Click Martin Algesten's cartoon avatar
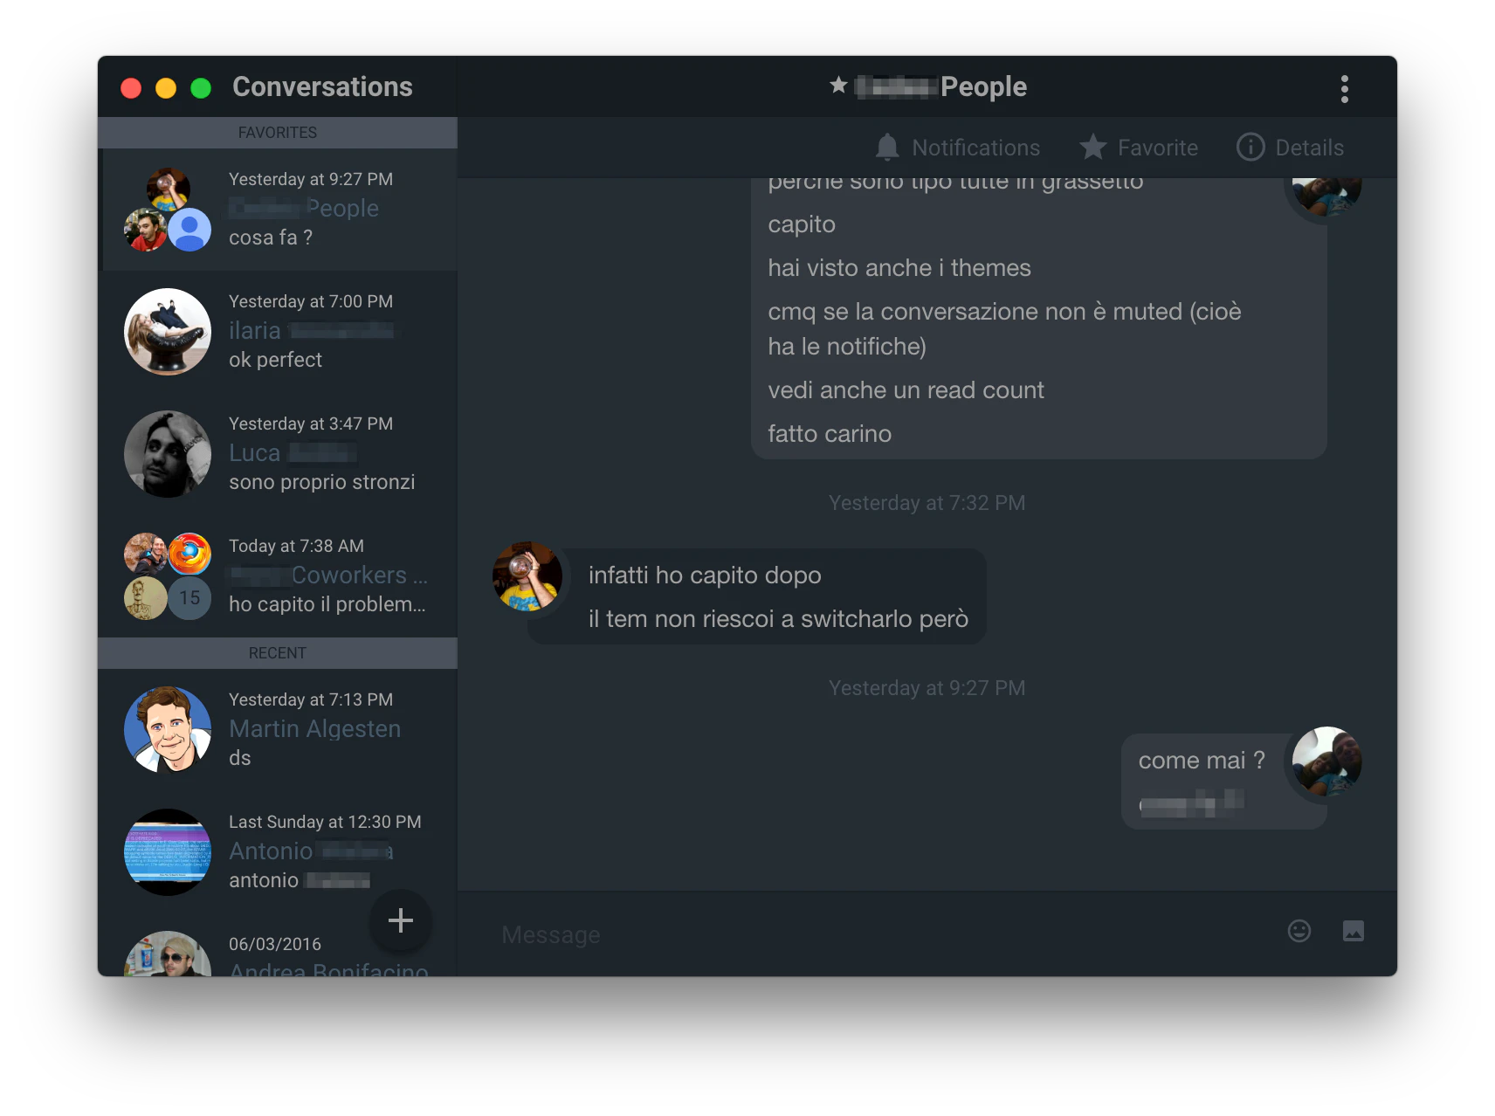 168,730
